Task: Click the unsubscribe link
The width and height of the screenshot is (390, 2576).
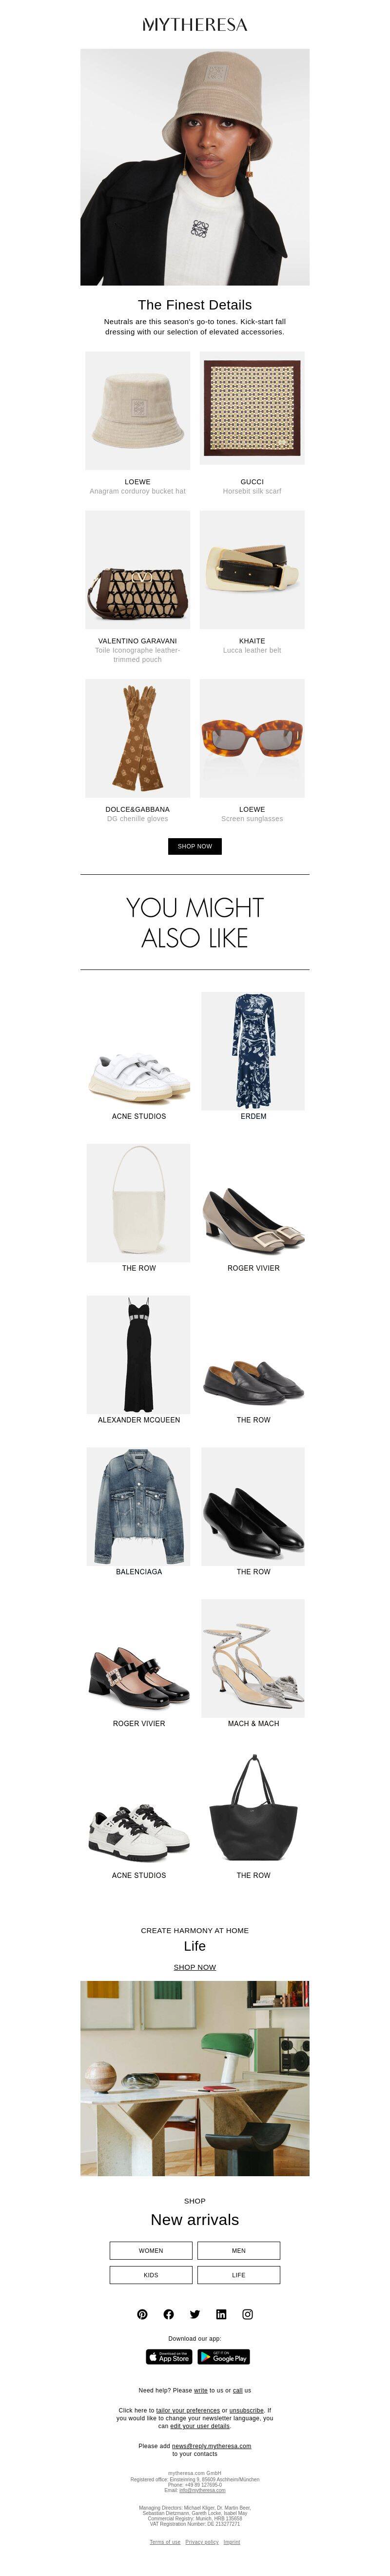Action: tap(246, 2410)
